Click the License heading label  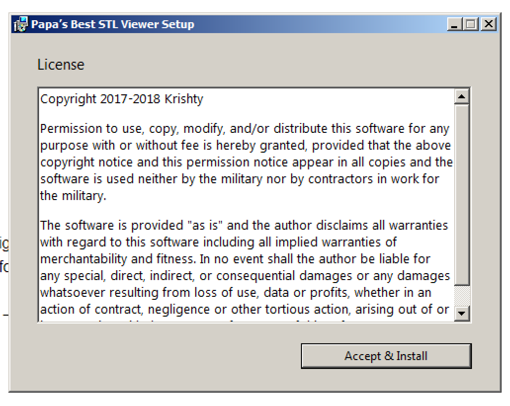click(x=61, y=65)
